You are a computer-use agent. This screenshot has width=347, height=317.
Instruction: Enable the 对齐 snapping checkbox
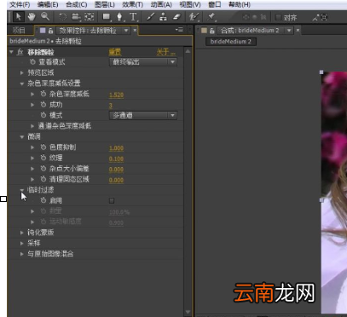click(x=279, y=17)
